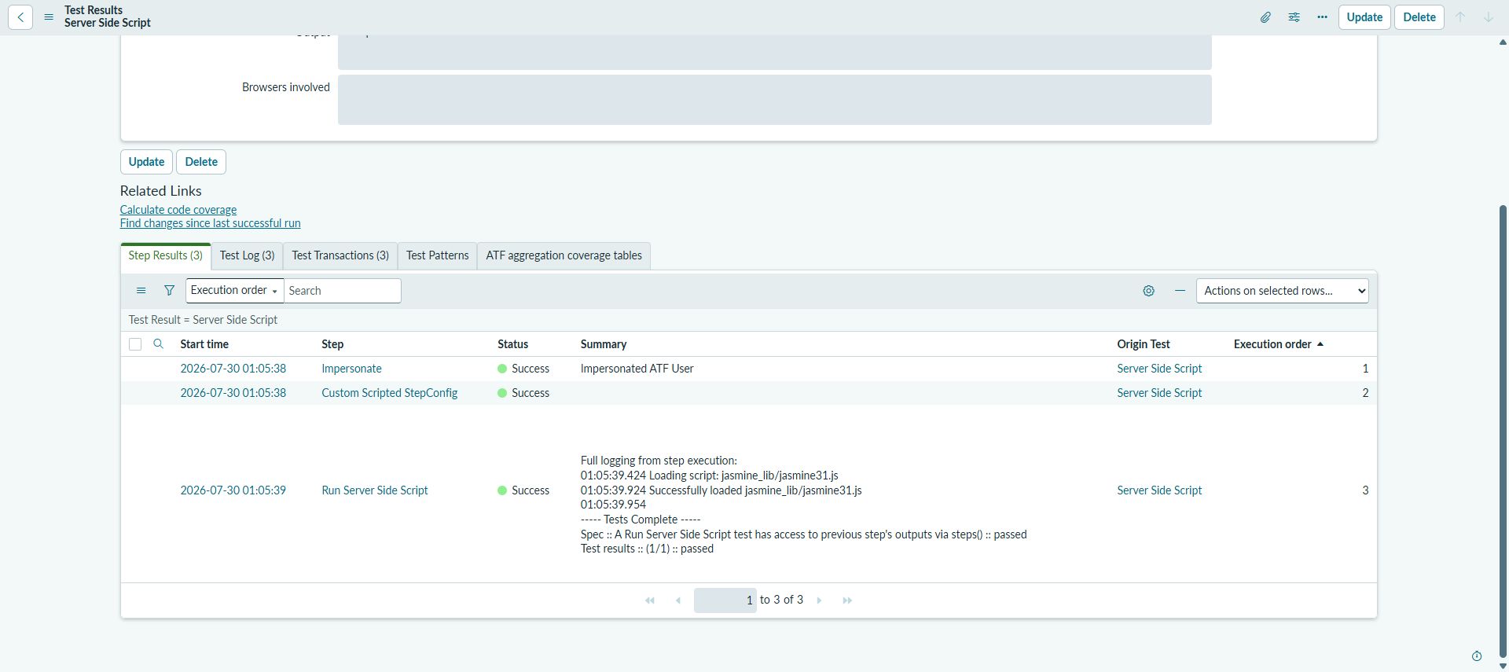Show the list filter funnel icon
Image resolution: width=1509 pixels, height=672 pixels.
tap(169, 291)
